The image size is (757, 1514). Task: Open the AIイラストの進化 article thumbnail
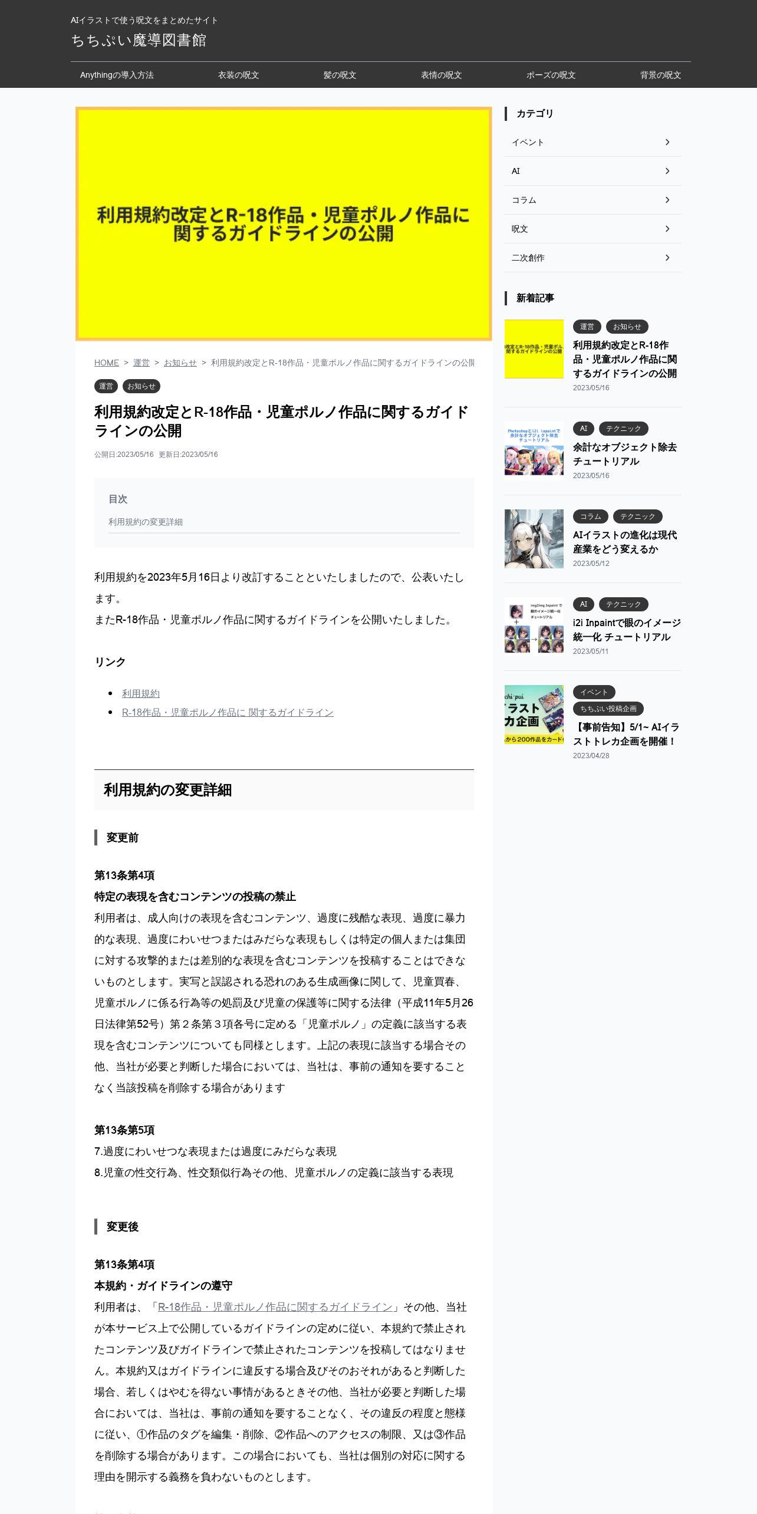pyautogui.click(x=534, y=539)
